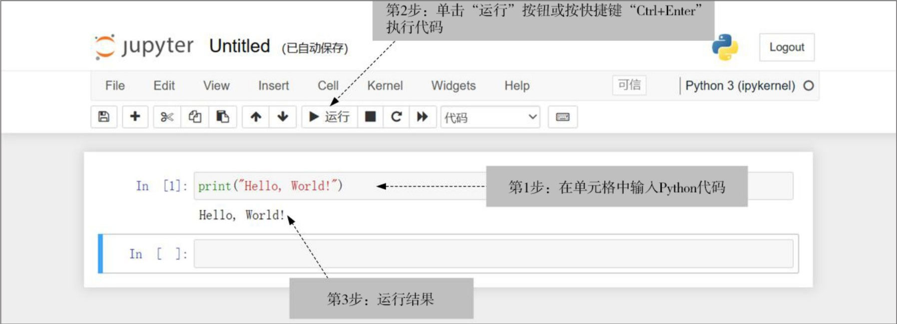Save notebook with the floppy disk icon

point(104,117)
